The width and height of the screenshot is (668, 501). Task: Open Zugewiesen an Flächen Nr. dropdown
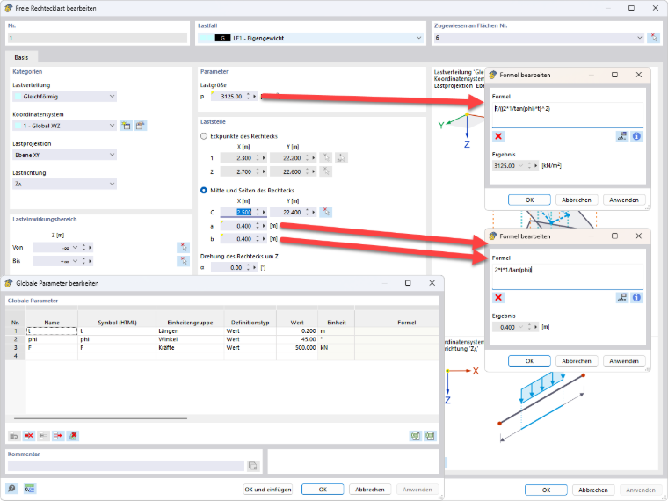(539, 38)
